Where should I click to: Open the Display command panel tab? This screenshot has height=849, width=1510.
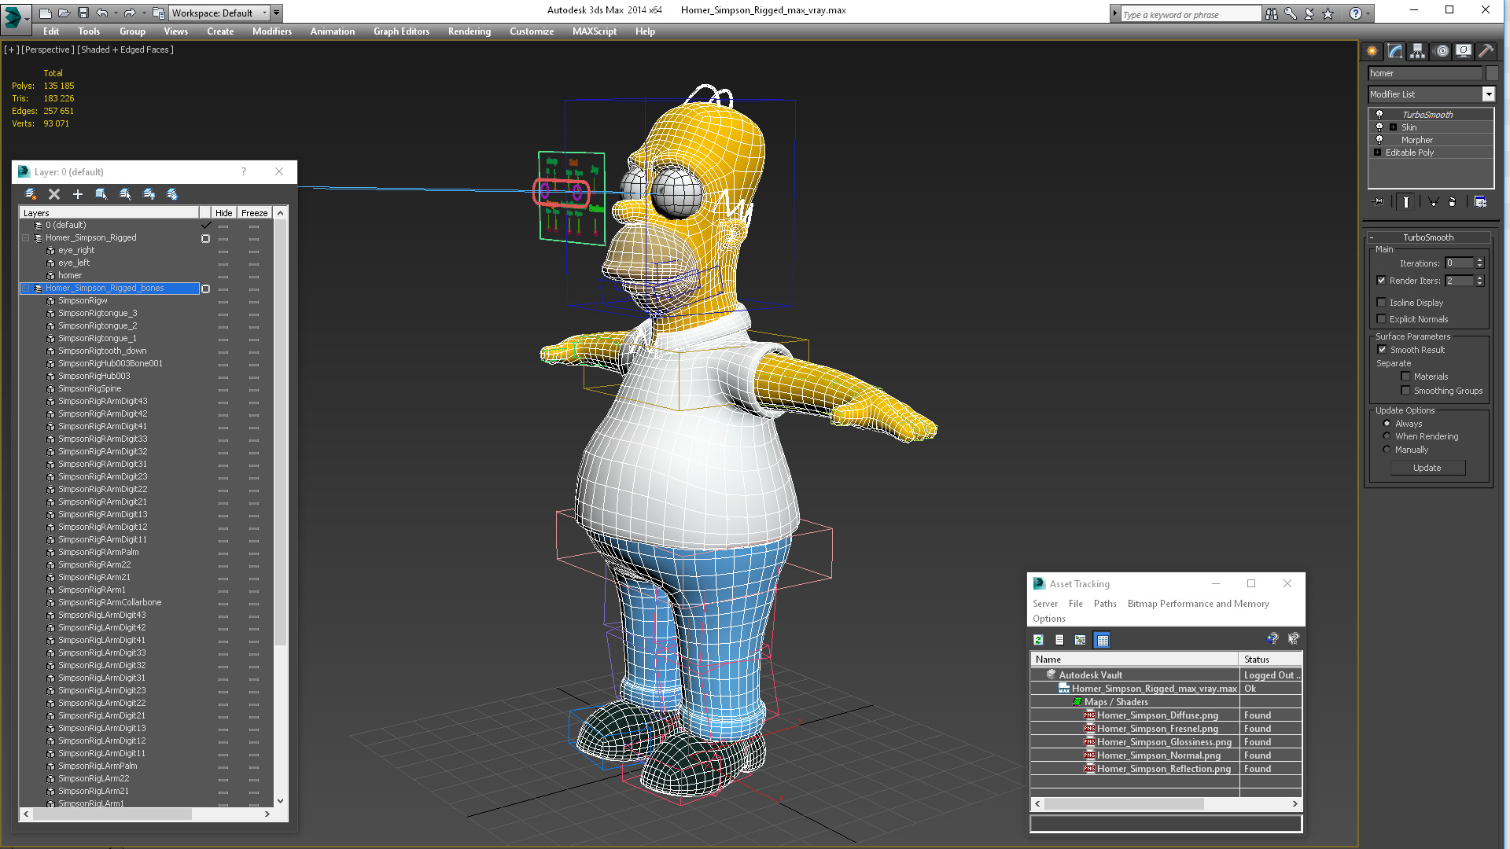click(1463, 51)
